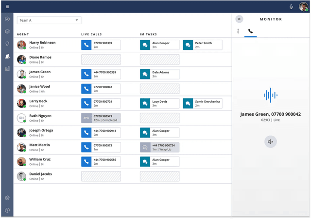
Task: Toggle the mute speaker button in Monitor
Action: point(271,141)
